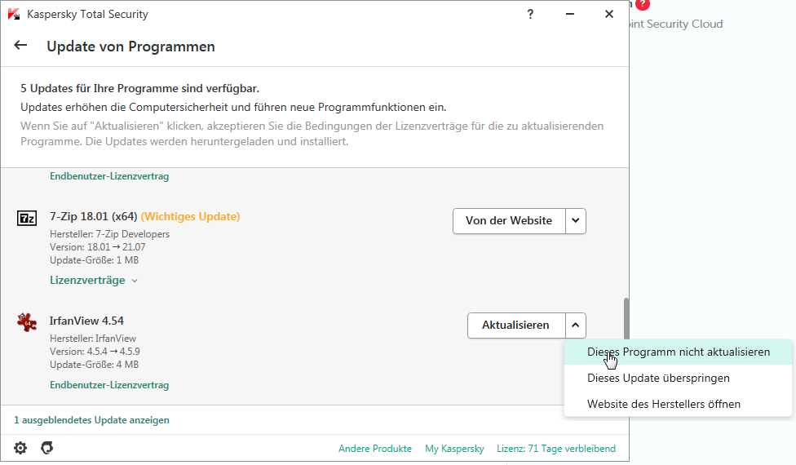Select Dieses Update überspringen
The height and width of the screenshot is (465, 796).
[x=679, y=379]
